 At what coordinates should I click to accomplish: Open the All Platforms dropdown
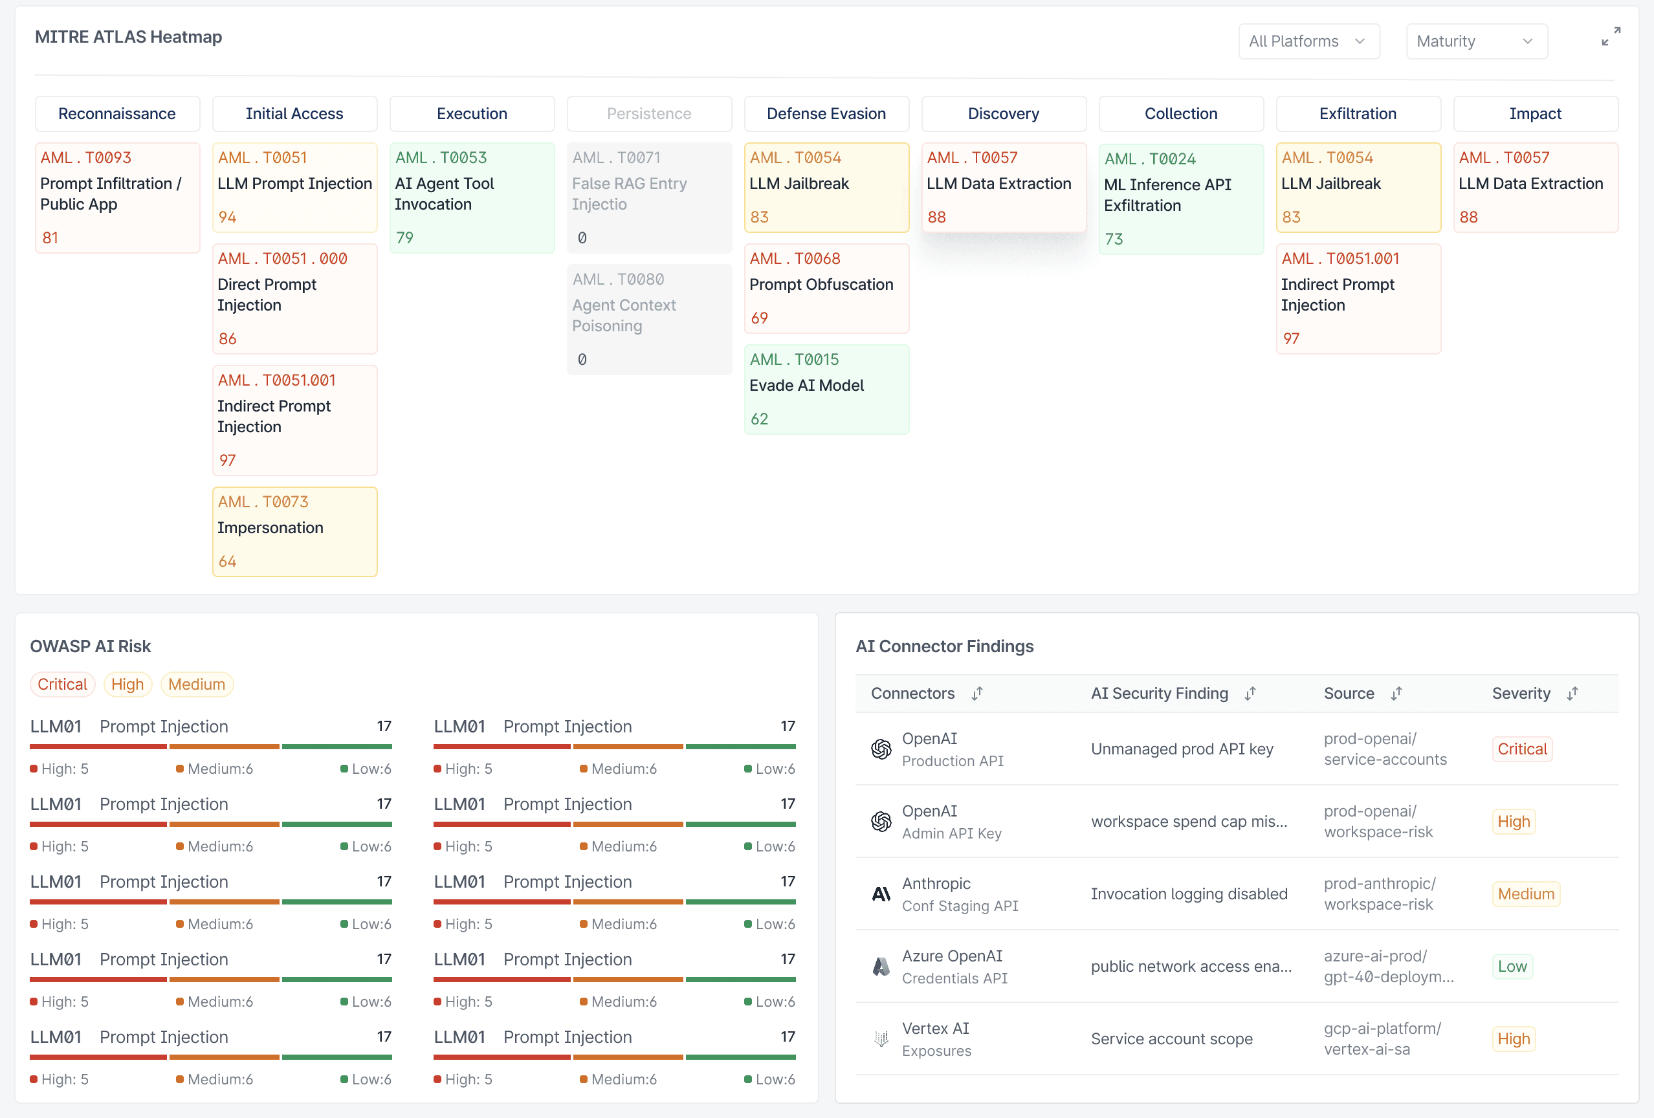click(1309, 41)
